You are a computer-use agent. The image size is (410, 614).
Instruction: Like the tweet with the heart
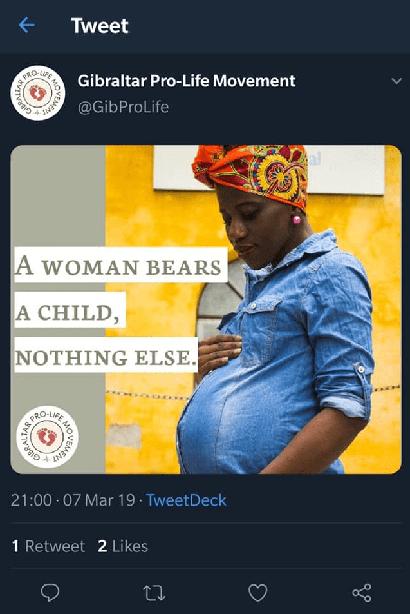click(x=257, y=592)
